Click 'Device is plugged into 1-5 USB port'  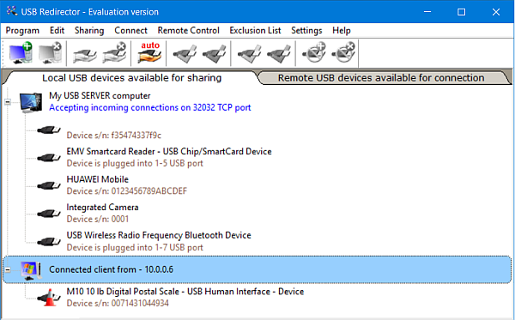click(135, 163)
